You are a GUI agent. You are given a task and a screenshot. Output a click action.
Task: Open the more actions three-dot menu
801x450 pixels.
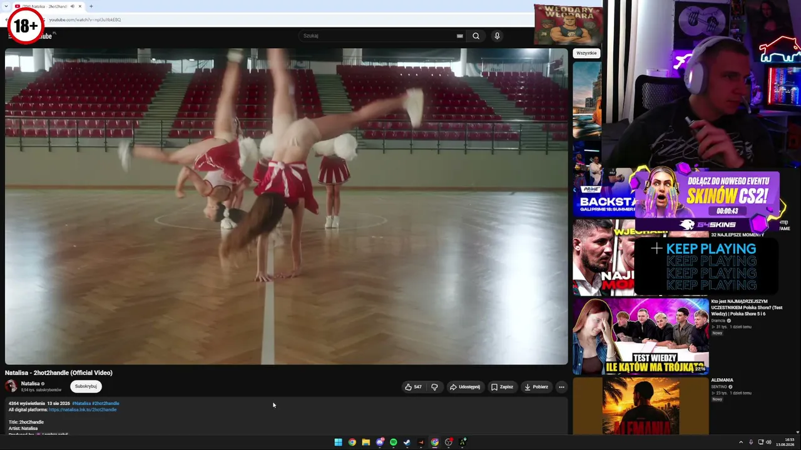[561, 387]
